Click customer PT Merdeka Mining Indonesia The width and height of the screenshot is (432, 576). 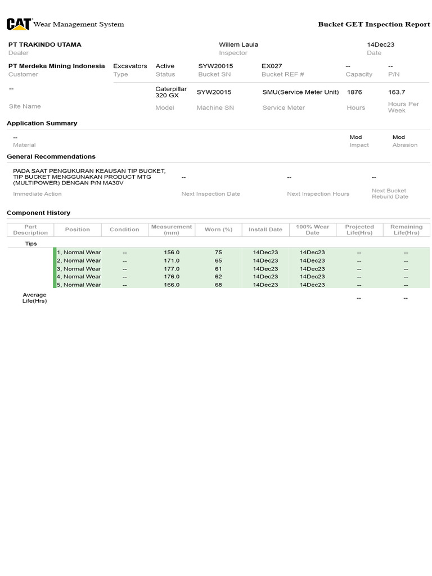57,66
